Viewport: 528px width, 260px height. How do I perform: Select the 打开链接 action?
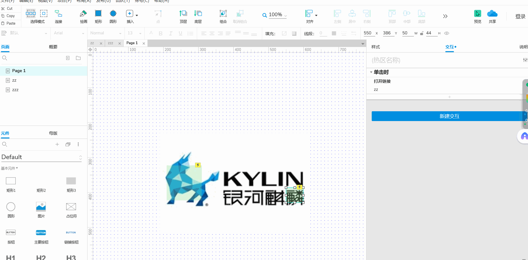(x=382, y=81)
